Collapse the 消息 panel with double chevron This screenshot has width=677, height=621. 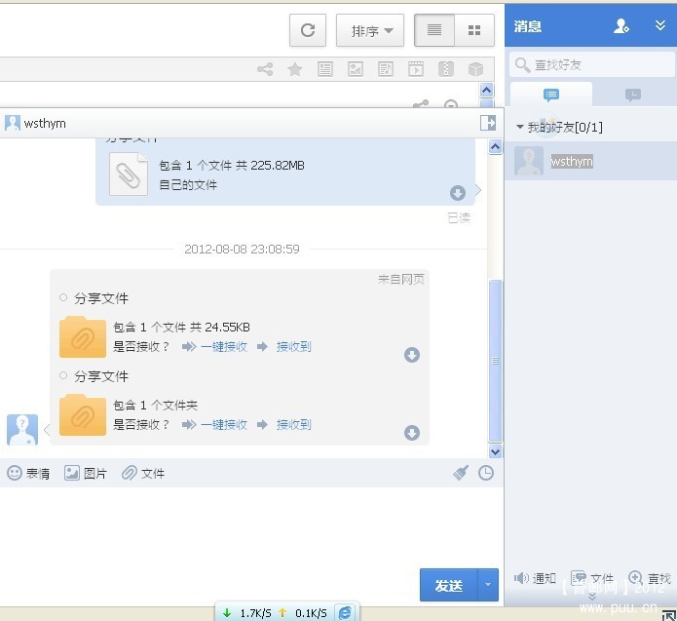click(660, 26)
